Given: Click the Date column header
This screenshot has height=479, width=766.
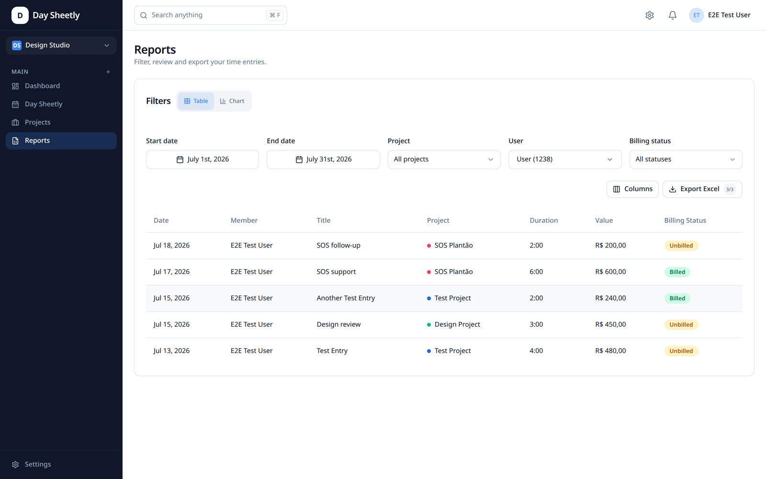Looking at the screenshot, I should tap(161, 220).
